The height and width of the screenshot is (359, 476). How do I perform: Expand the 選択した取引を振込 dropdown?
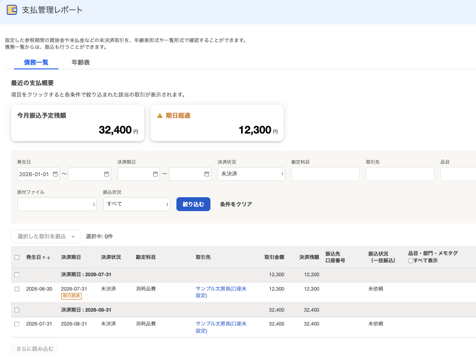tap(46, 236)
